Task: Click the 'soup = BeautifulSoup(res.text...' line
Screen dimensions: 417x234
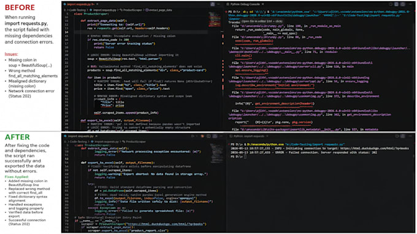Action: 124,59
